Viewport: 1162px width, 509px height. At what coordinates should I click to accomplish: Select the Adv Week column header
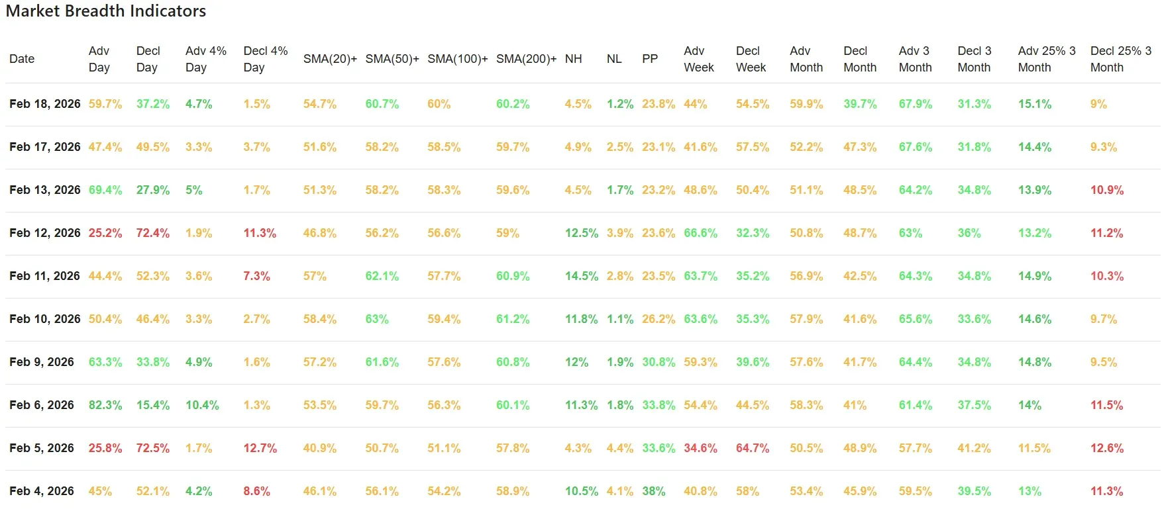[x=698, y=59]
